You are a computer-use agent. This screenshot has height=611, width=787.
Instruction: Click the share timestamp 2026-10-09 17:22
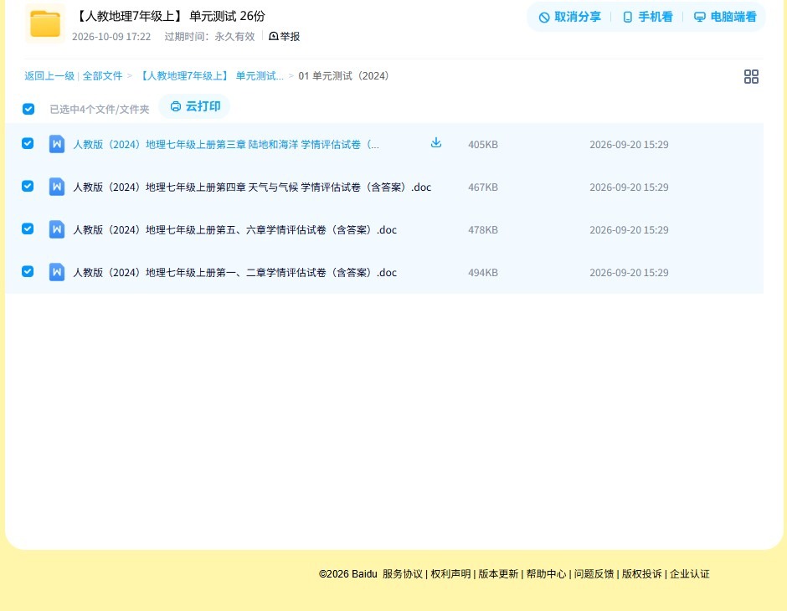point(111,37)
